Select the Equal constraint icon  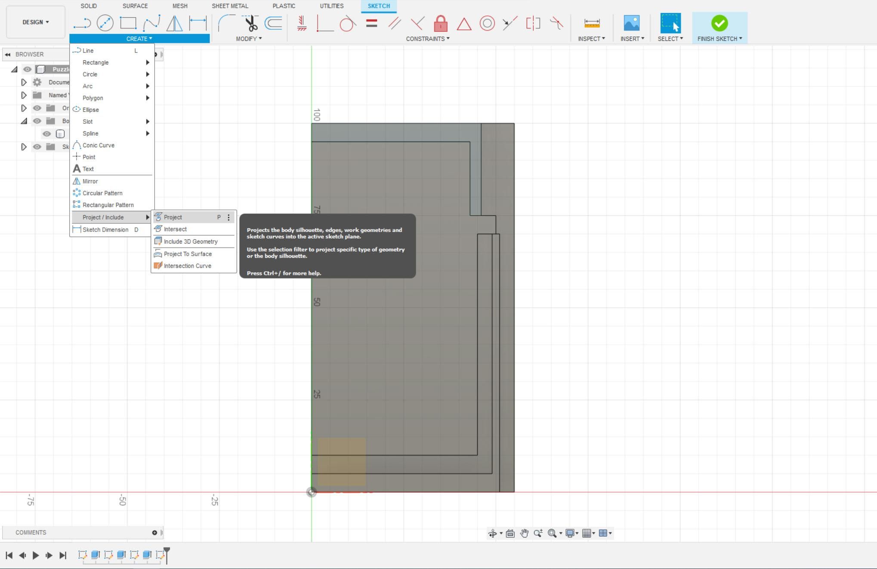(x=371, y=23)
